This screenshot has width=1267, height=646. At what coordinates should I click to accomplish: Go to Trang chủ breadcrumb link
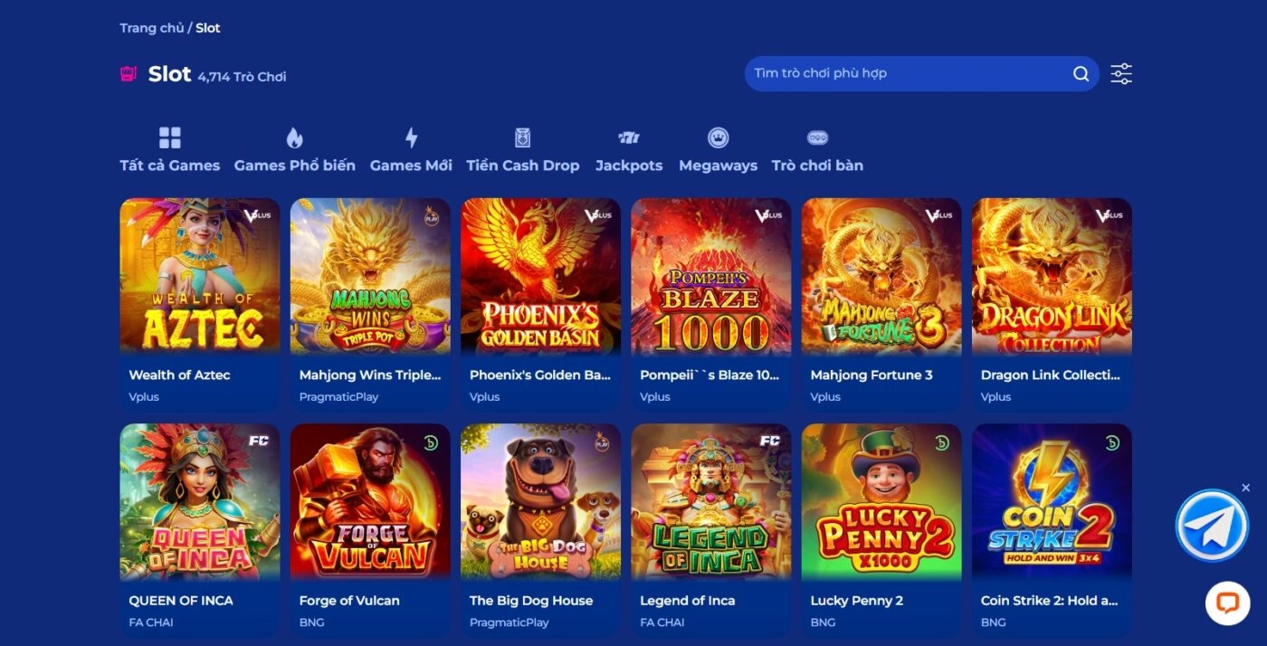click(x=152, y=28)
